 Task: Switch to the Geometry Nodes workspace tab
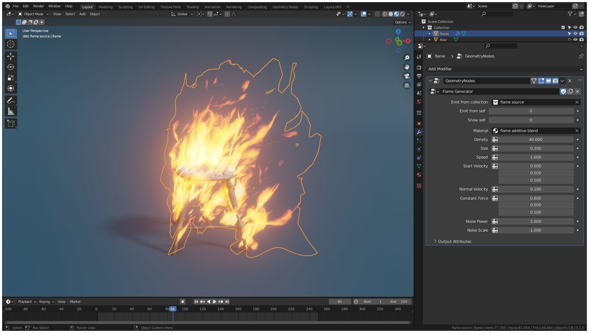285,7
